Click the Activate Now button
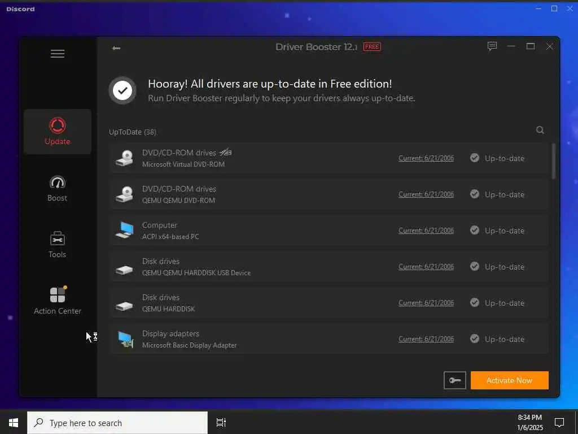Image resolution: width=578 pixels, height=434 pixels. point(510,380)
